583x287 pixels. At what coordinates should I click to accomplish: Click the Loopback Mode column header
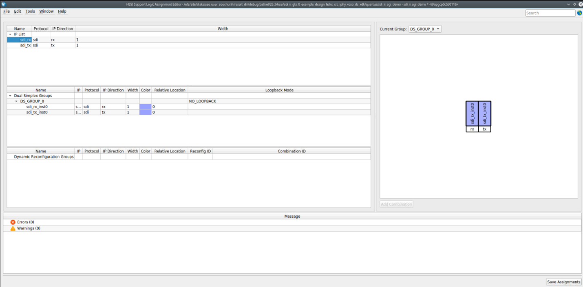click(x=279, y=90)
